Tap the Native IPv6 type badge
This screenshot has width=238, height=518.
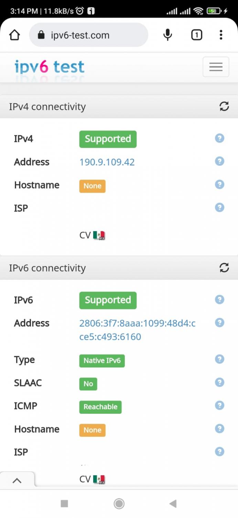(102, 361)
